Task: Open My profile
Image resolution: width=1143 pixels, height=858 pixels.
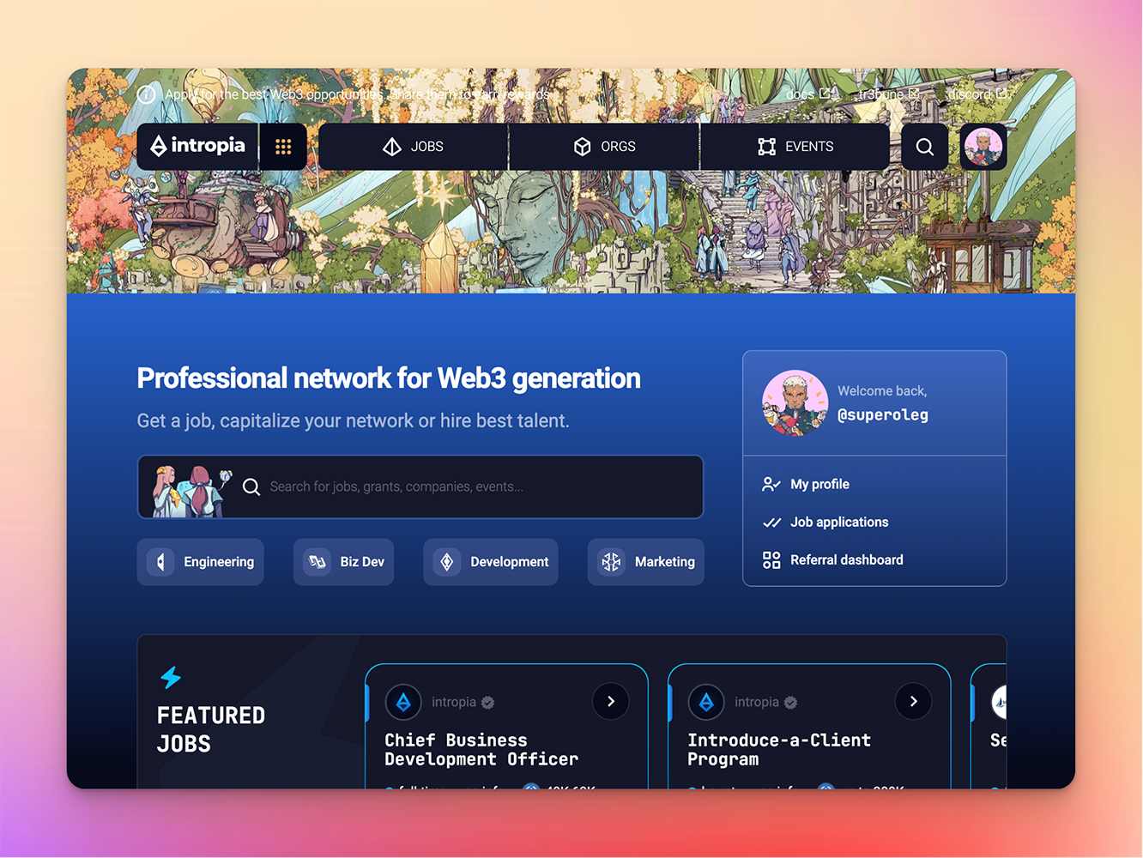Action: click(806, 484)
